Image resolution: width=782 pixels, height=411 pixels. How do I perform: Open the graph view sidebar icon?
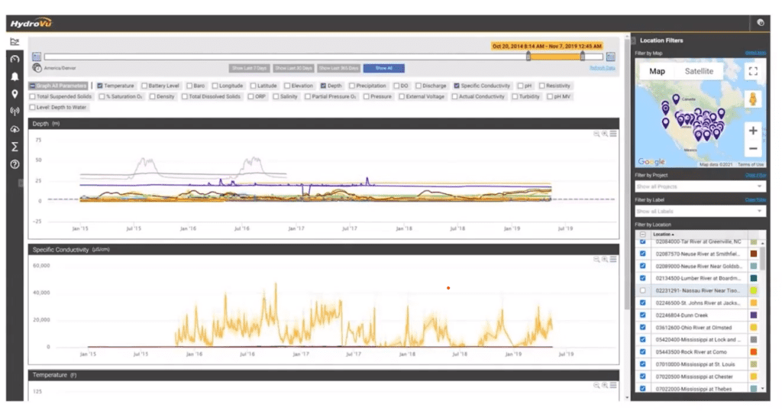[15, 42]
